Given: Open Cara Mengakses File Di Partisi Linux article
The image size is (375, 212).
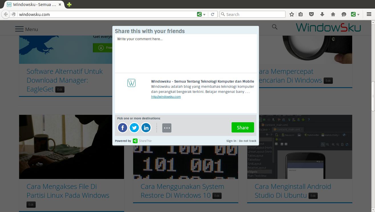Looking at the screenshot, I should tap(68, 191).
